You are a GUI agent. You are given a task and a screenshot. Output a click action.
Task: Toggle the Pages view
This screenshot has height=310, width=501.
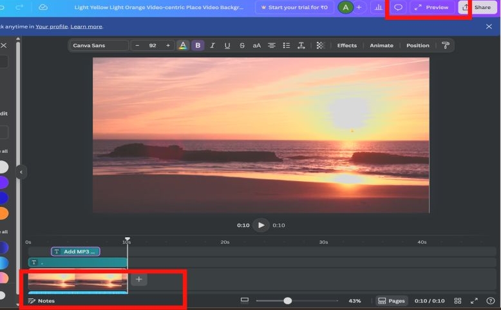point(392,301)
